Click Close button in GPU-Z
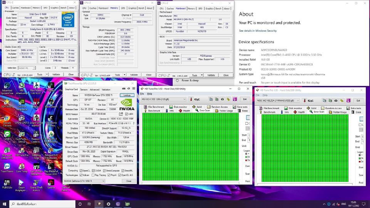This screenshot has width=370, height=208. point(129,181)
